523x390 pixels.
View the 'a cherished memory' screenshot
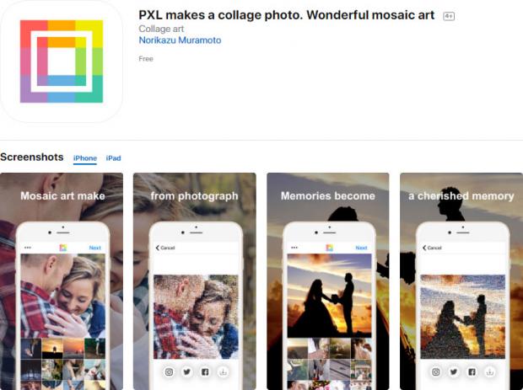pyautogui.click(x=461, y=281)
